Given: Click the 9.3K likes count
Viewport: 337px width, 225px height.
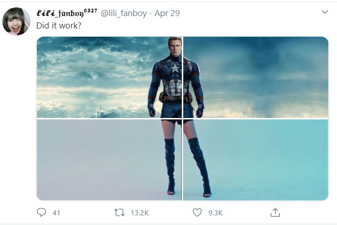Looking at the screenshot, I should 215,213.
